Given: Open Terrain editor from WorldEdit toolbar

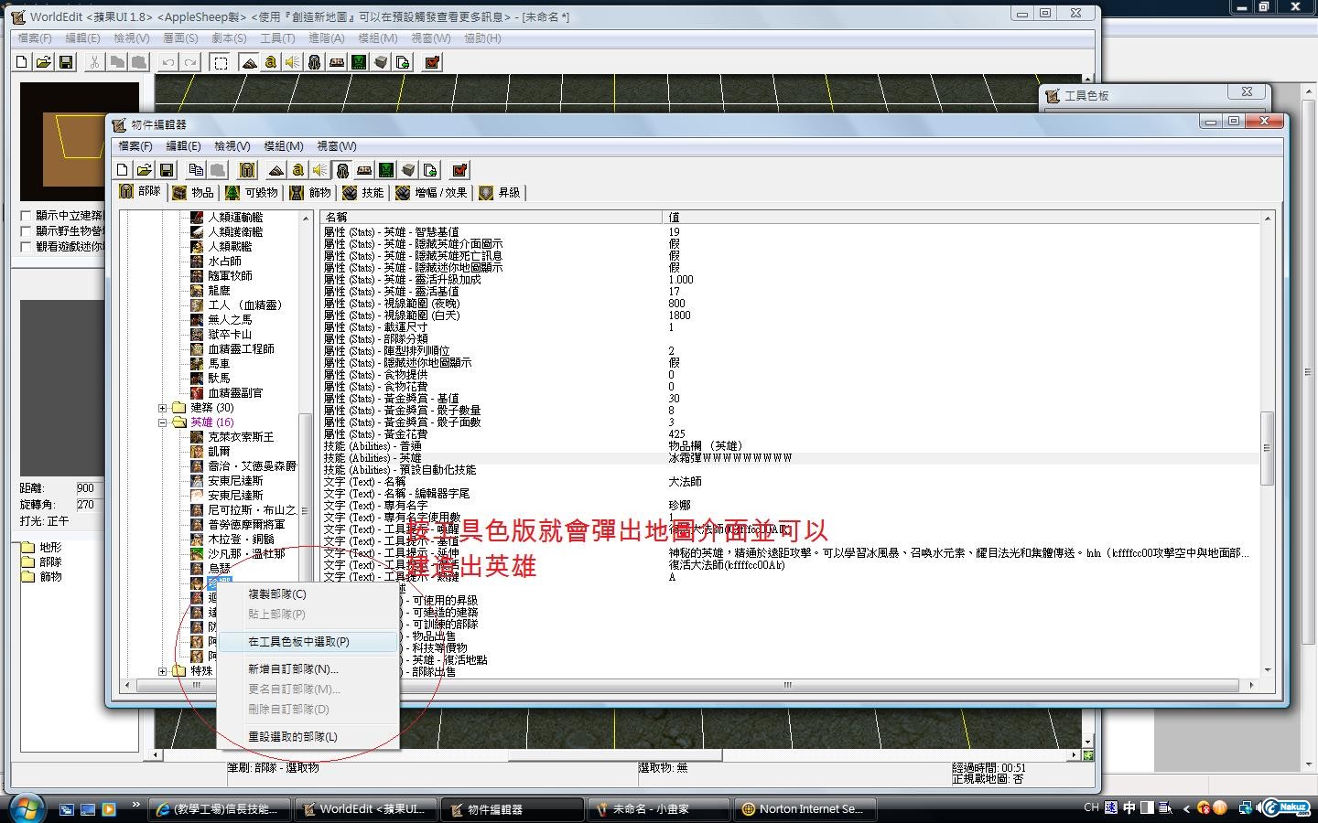Looking at the screenshot, I should [x=249, y=62].
